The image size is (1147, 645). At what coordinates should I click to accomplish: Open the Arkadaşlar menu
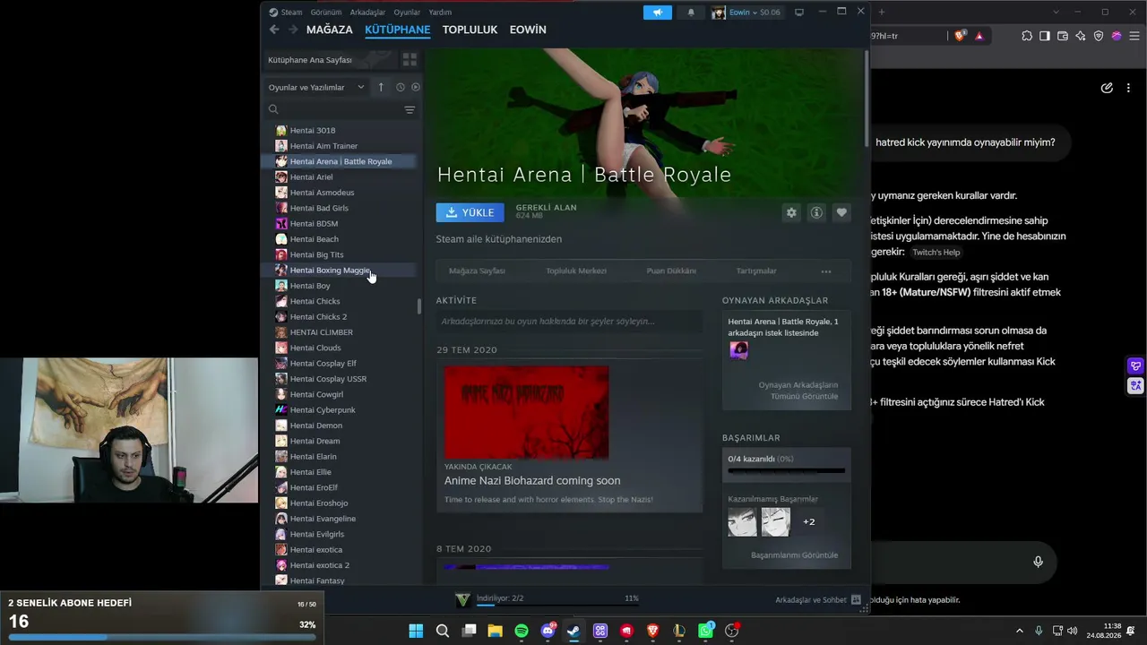[x=367, y=13]
